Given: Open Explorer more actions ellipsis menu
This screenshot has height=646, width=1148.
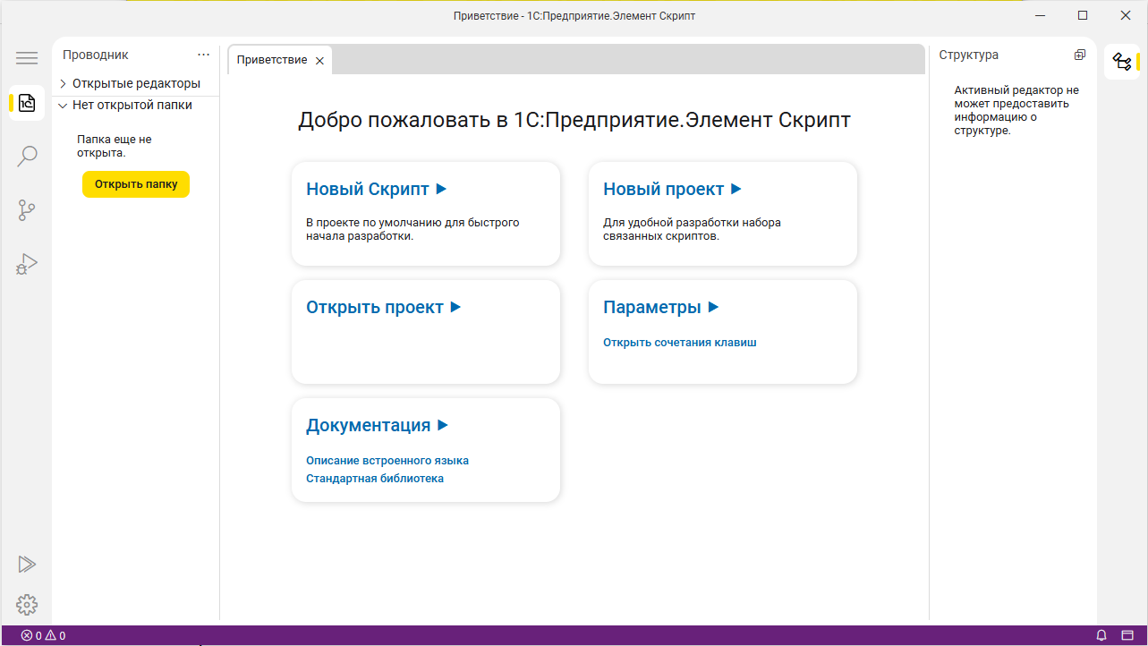Looking at the screenshot, I should click(203, 55).
